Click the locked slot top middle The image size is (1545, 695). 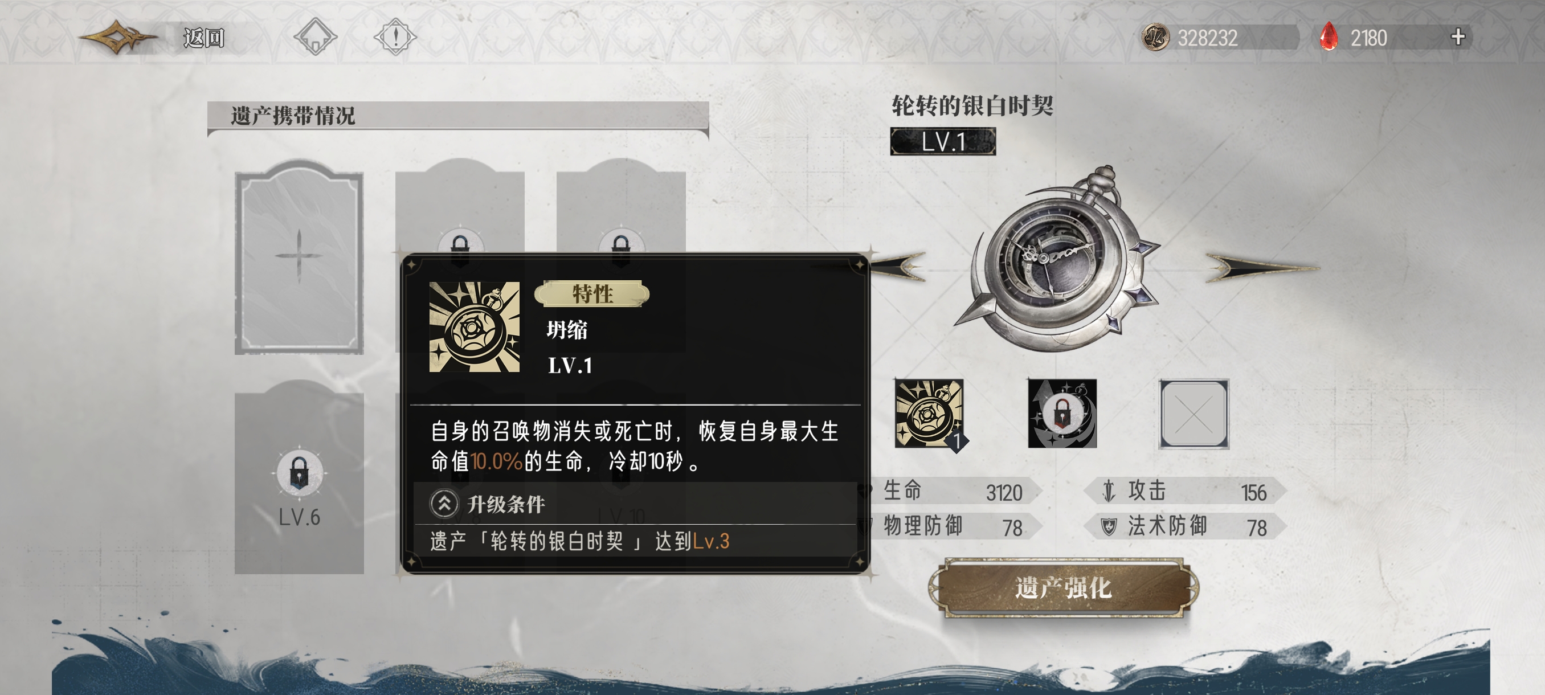pyautogui.click(x=459, y=207)
